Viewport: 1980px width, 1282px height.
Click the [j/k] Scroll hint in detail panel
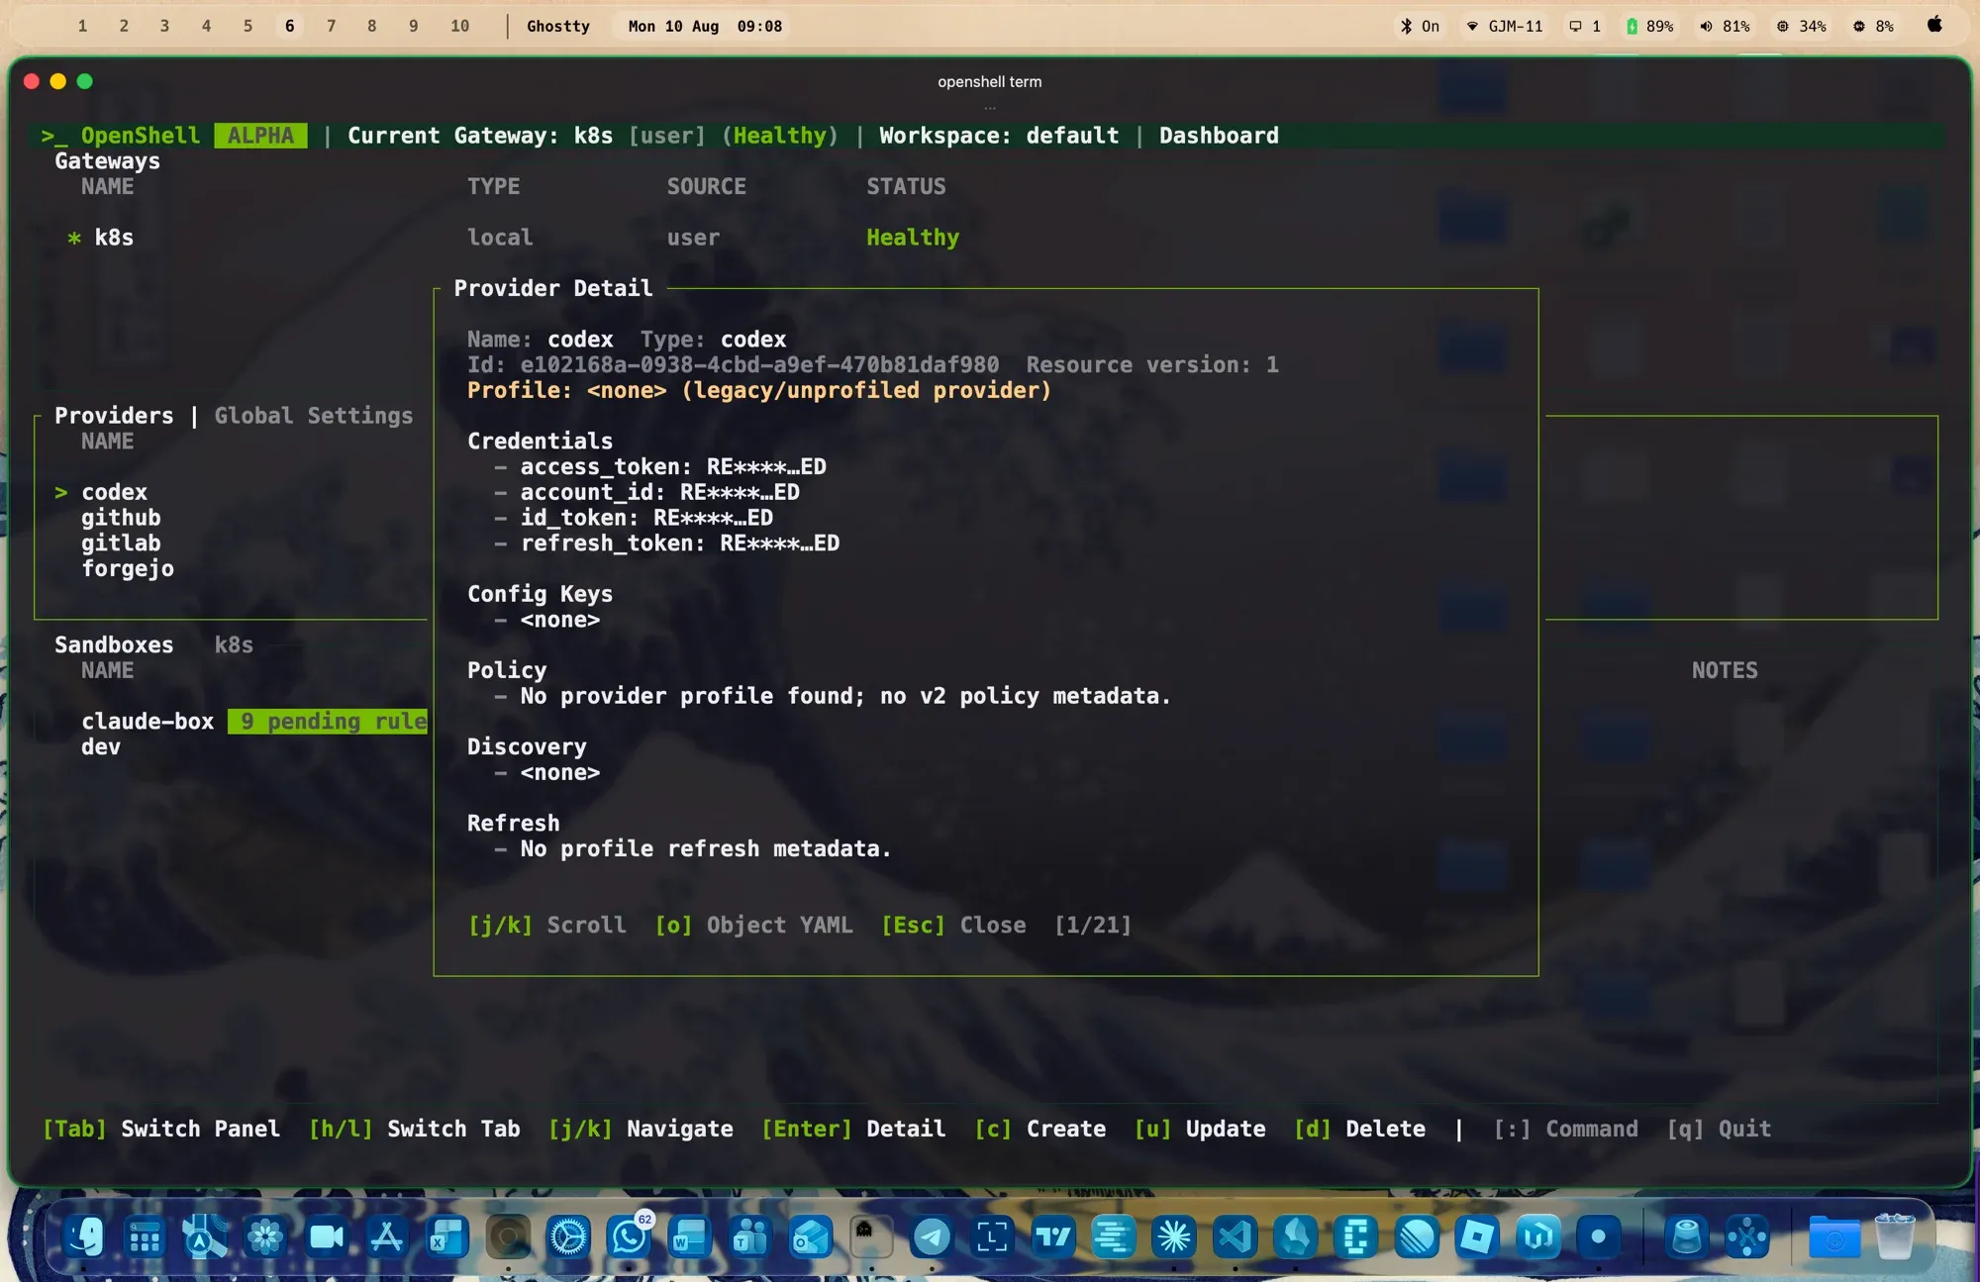546,925
